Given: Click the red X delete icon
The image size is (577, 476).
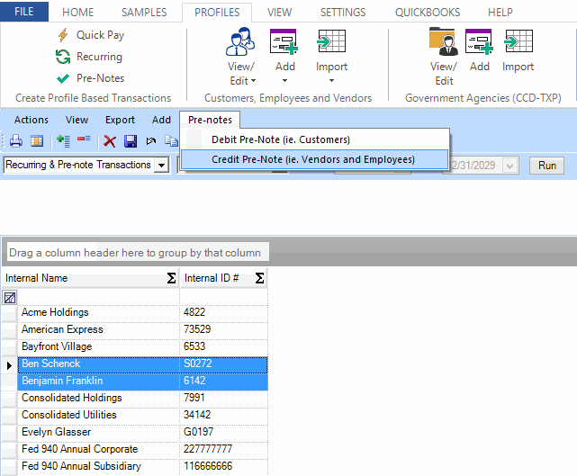Looking at the screenshot, I should tap(110, 141).
